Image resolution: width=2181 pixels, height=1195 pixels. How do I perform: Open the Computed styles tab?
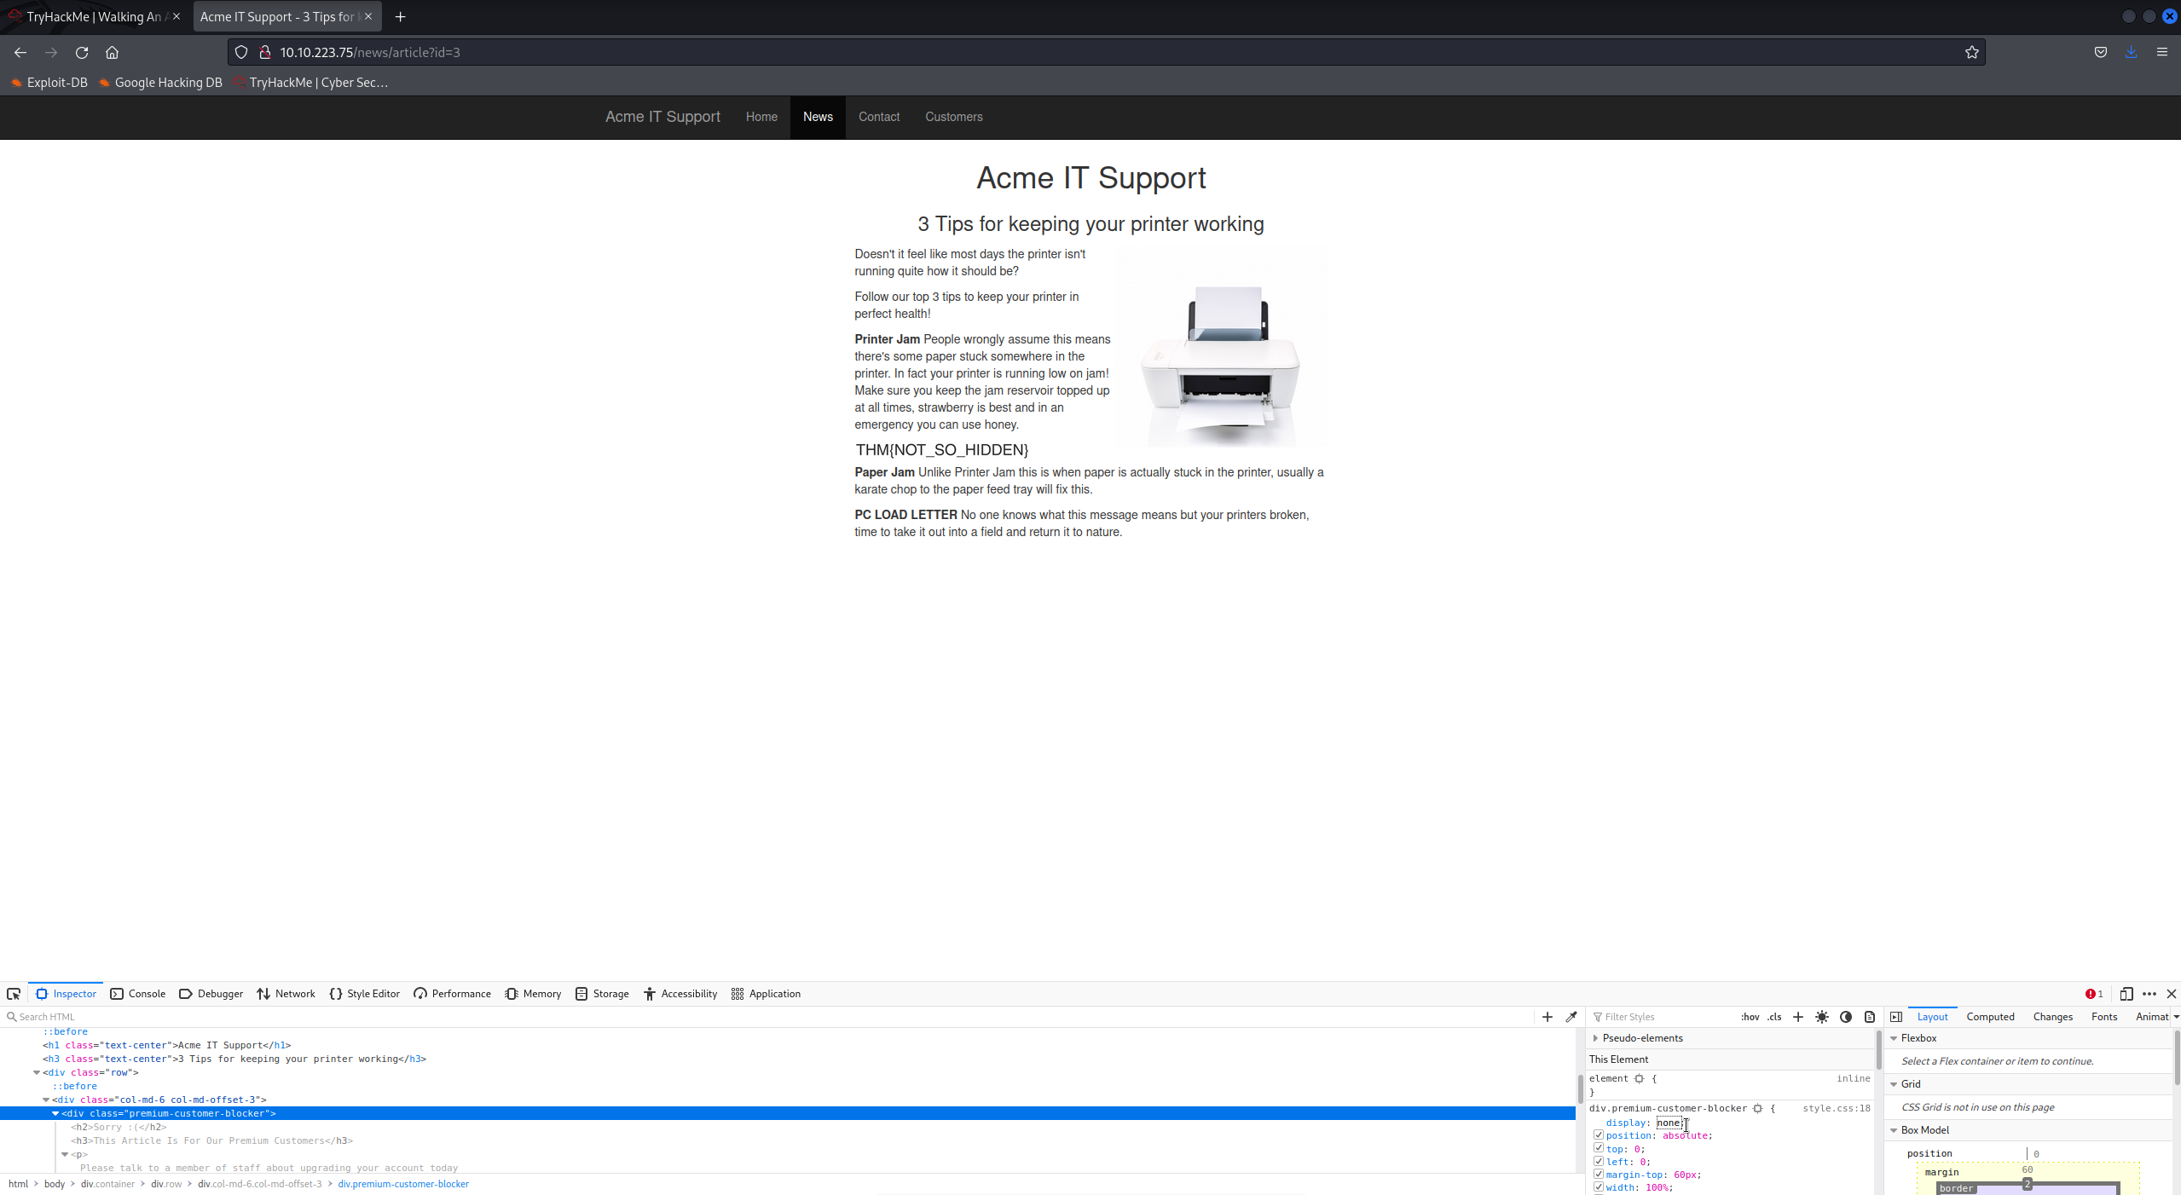[x=1990, y=1017]
